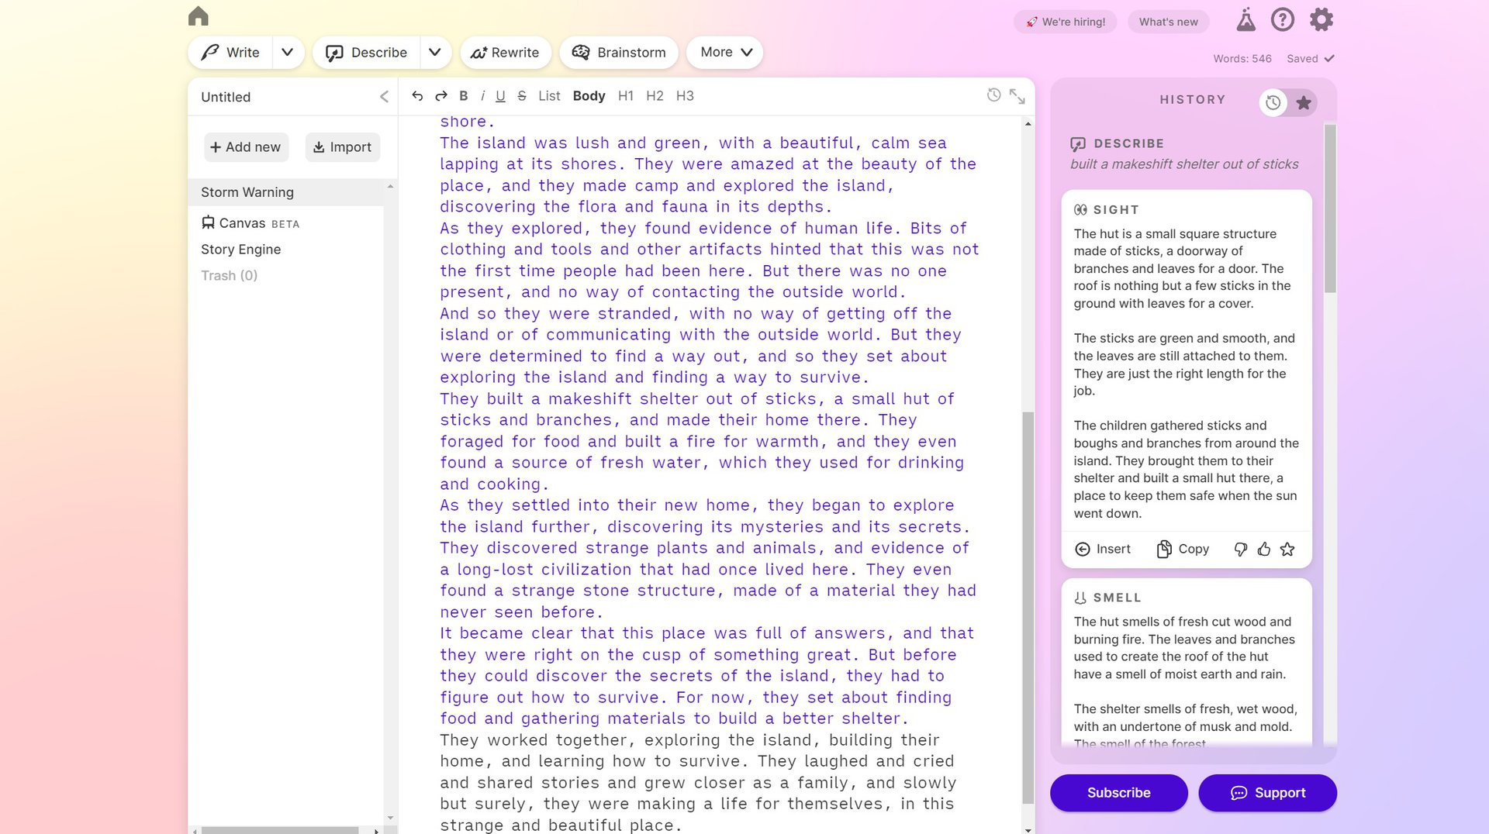Undo the last edit
This screenshot has height=834, width=1489.
(417, 96)
